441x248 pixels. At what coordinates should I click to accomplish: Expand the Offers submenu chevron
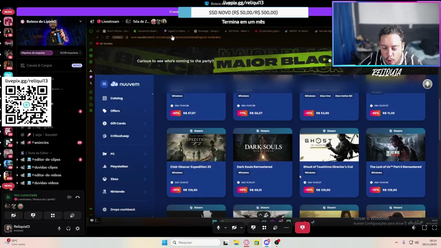145,111
